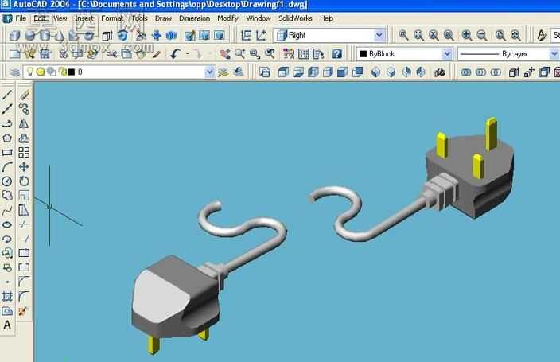560x362 pixels.
Task: Toggle layer 0 on/off lightbulb
Action: click(x=30, y=72)
